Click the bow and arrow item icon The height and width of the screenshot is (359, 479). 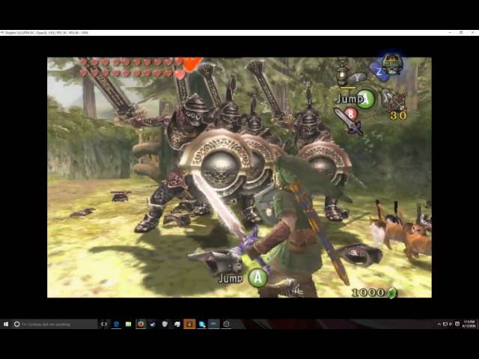point(394,100)
